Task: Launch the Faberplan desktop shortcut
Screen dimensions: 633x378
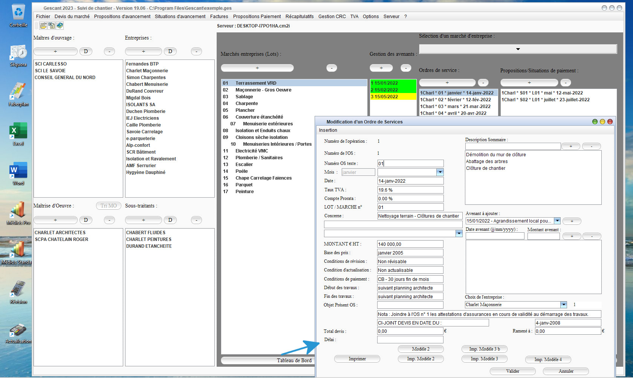Action: coord(18,95)
